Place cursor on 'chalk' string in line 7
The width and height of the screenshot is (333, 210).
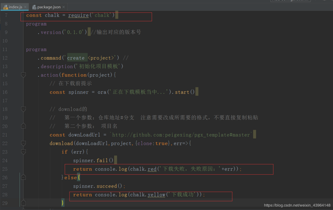[102, 15]
